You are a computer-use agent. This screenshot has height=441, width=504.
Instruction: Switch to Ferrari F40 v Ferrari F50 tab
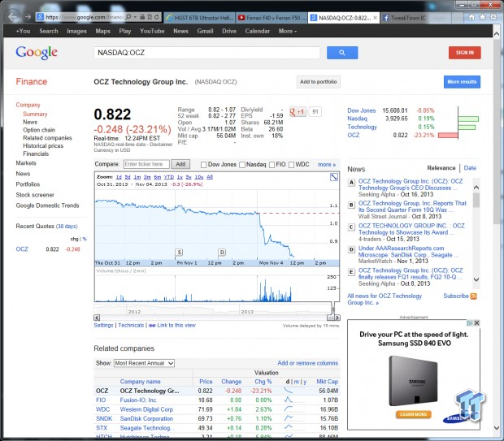[272, 18]
